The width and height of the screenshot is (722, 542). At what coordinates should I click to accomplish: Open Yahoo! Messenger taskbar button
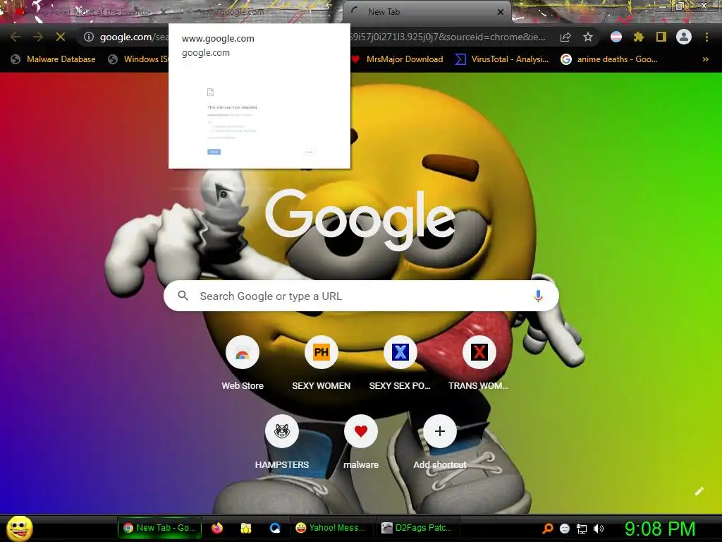(x=331, y=528)
